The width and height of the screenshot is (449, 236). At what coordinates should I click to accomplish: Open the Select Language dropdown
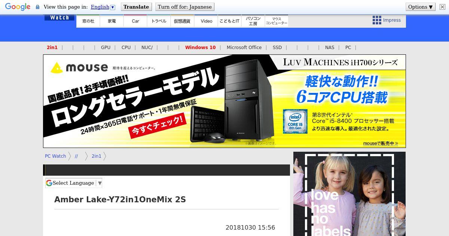74,183
